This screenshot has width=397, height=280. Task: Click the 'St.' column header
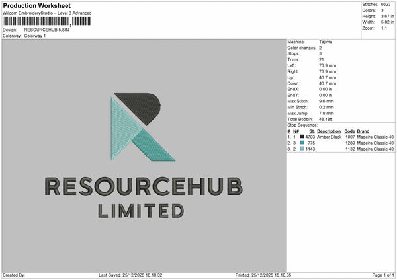pos(312,131)
